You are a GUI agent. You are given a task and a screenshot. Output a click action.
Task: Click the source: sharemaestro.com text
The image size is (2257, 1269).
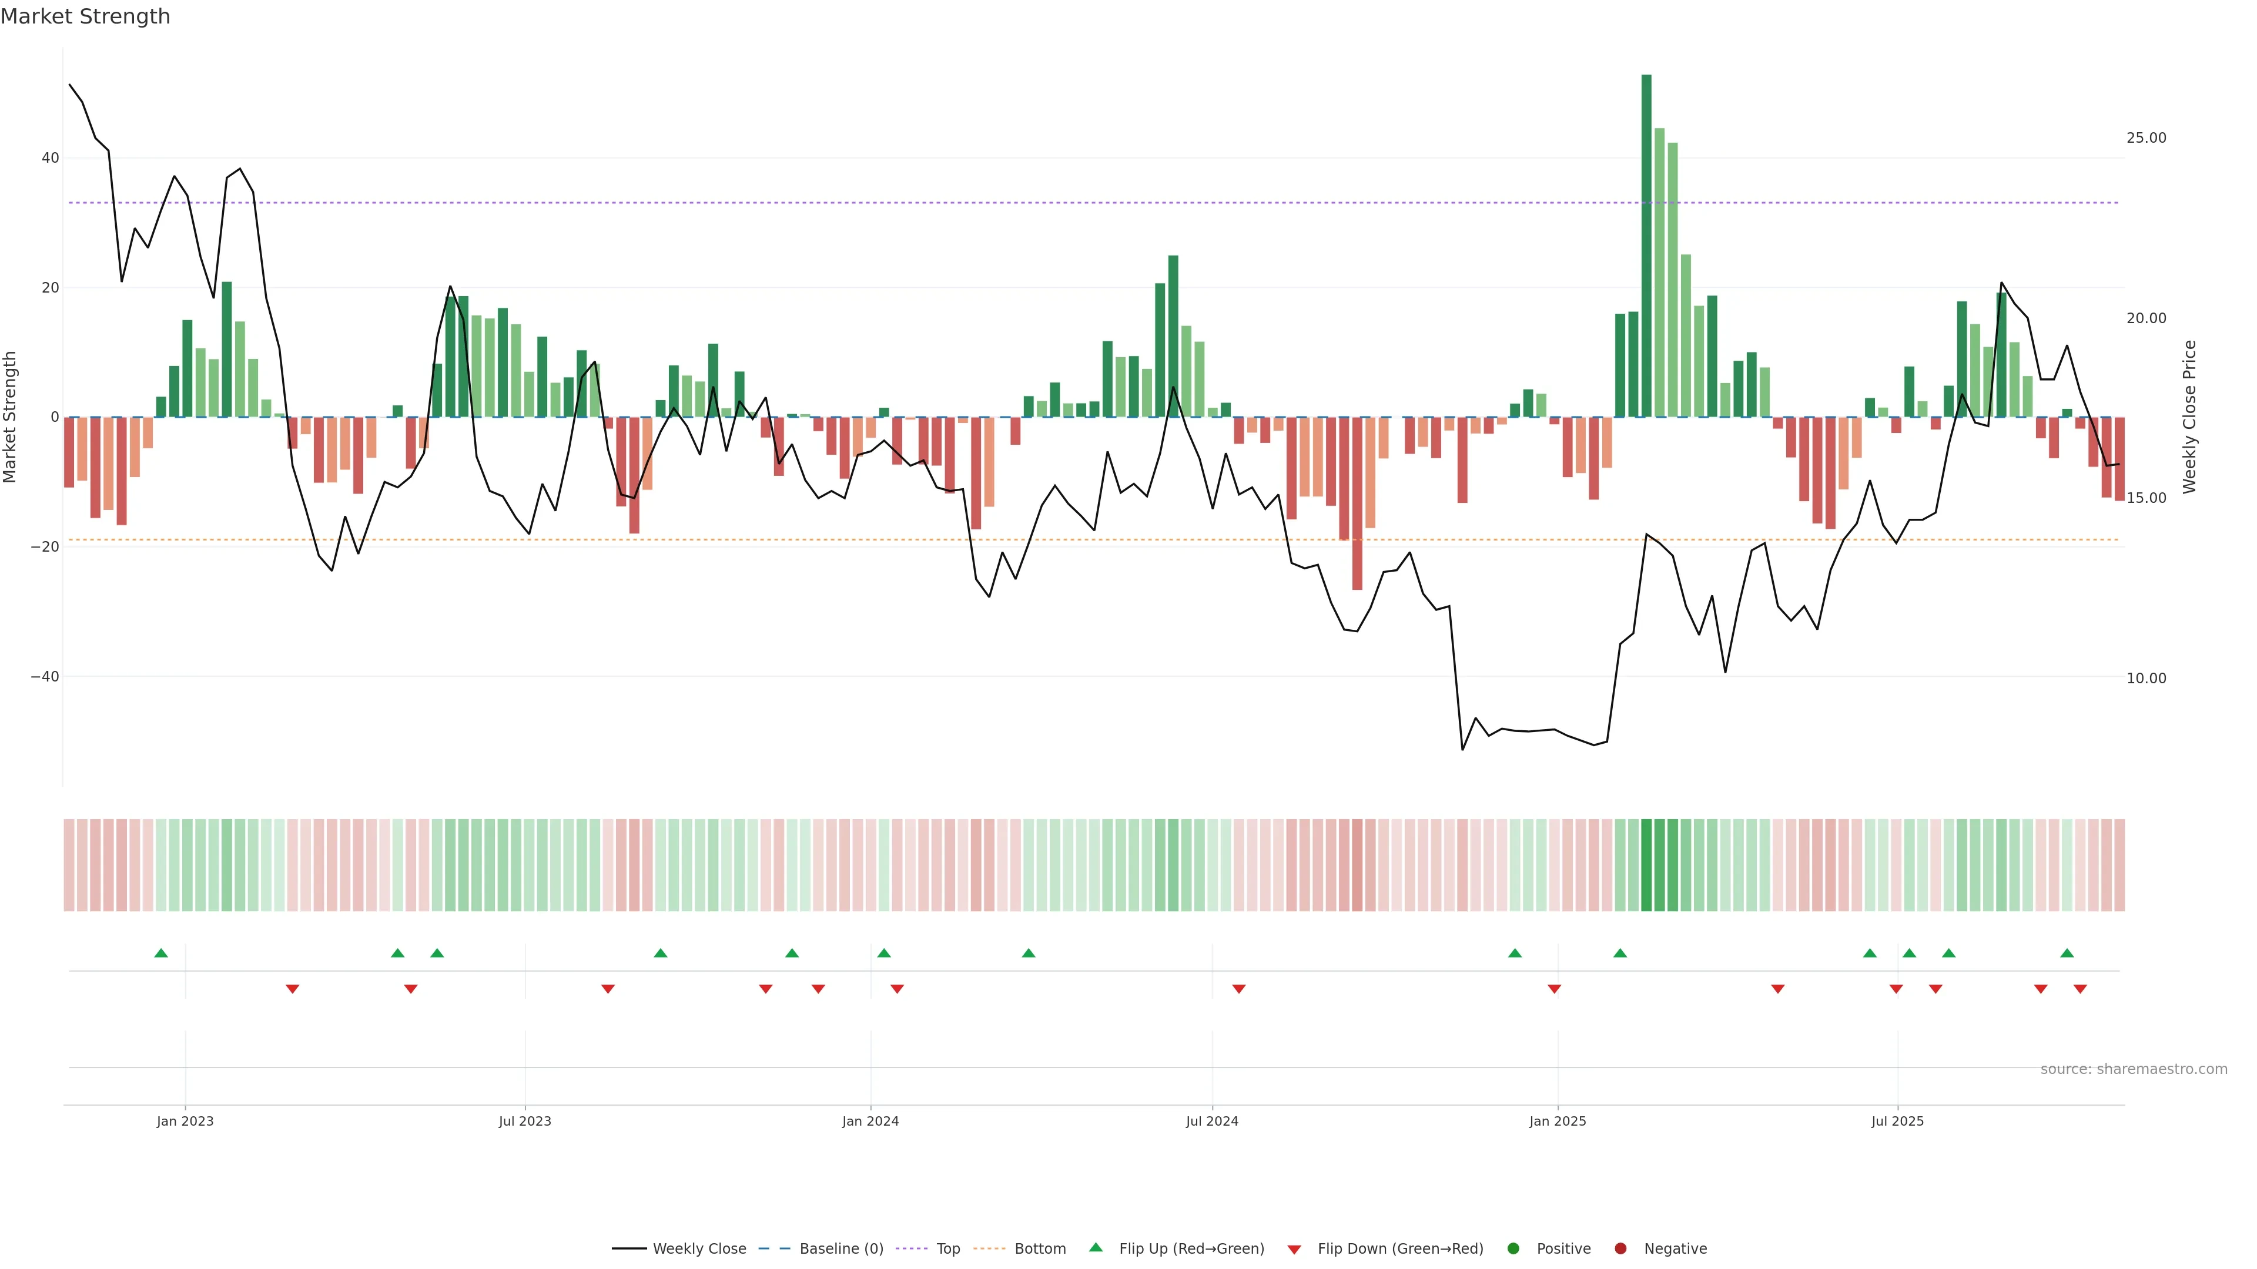click(2134, 1069)
